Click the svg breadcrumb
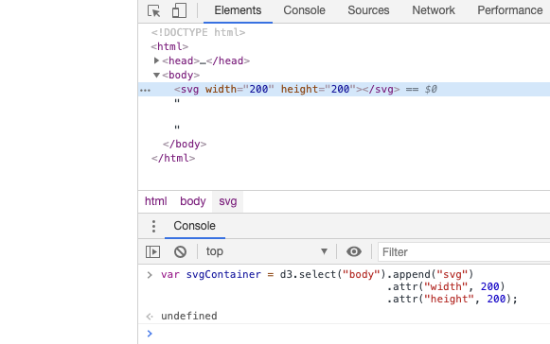Image resolution: width=550 pixels, height=344 pixels. (227, 202)
